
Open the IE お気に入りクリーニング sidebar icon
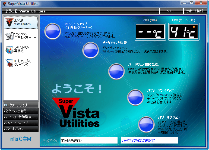click(x=9, y=63)
